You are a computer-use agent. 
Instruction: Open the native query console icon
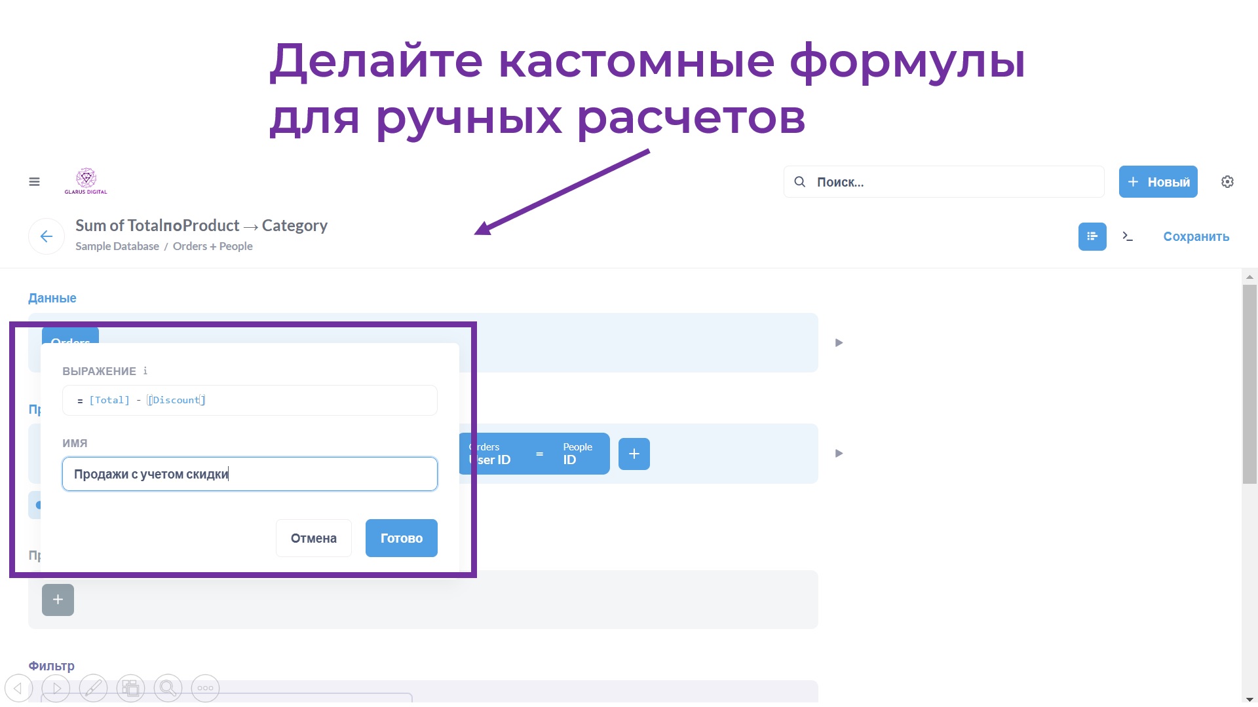click(1128, 236)
